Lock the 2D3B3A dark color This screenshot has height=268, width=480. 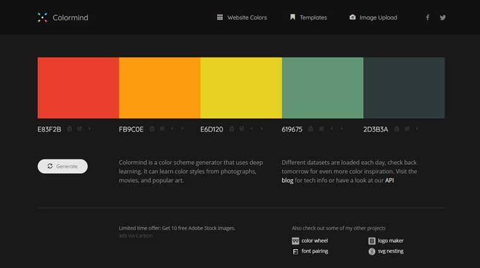point(397,129)
